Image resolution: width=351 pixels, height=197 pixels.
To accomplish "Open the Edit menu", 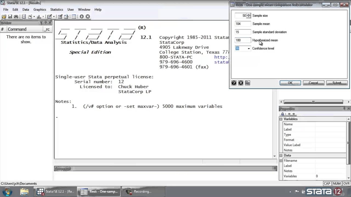I will click(15, 10).
